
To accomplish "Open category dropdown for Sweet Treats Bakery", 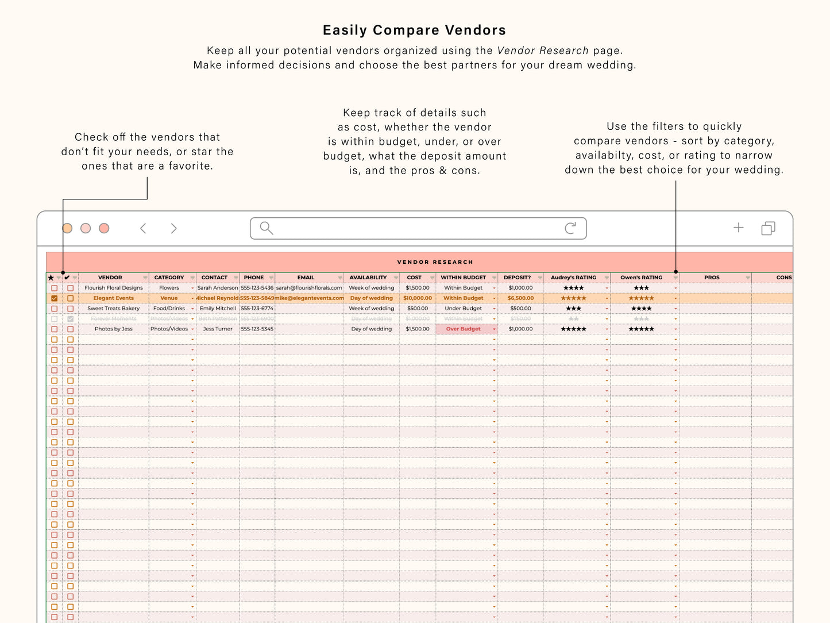I will [192, 309].
